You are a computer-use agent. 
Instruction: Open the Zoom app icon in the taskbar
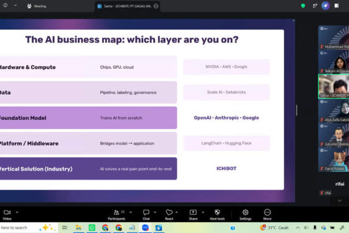click(x=145, y=228)
